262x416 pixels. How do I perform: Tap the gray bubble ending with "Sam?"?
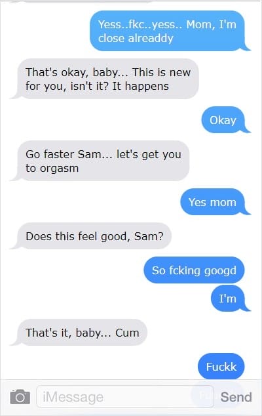pyautogui.click(x=91, y=236)
